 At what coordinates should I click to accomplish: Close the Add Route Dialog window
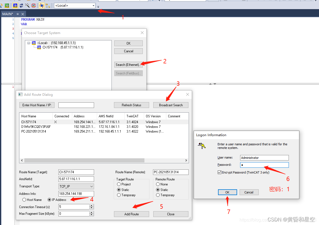click(188, 94)
